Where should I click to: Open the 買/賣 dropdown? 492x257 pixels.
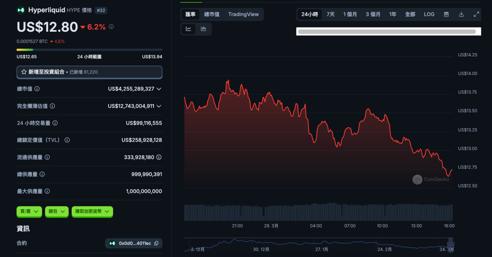(29, 212)
